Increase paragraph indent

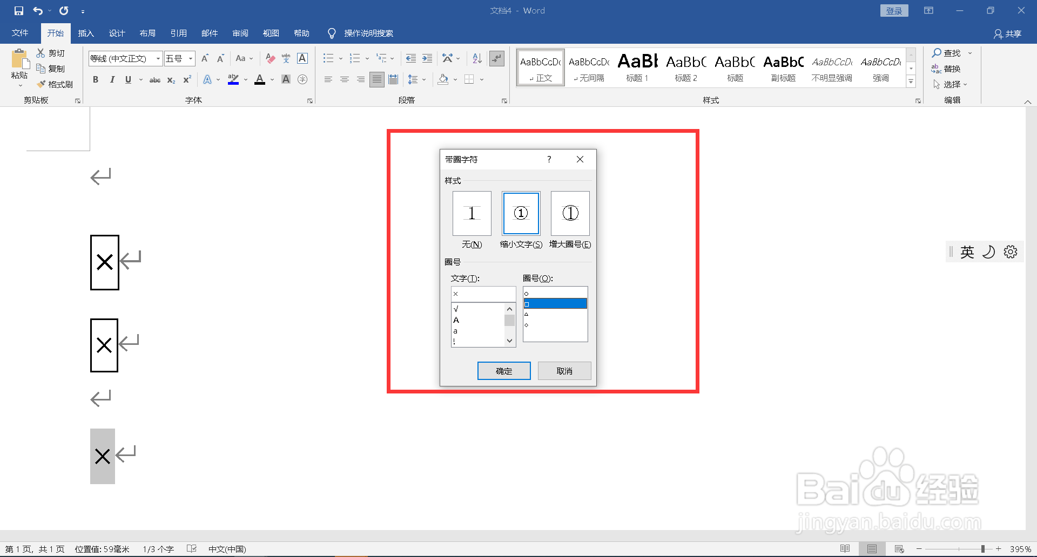pos(427,58)
